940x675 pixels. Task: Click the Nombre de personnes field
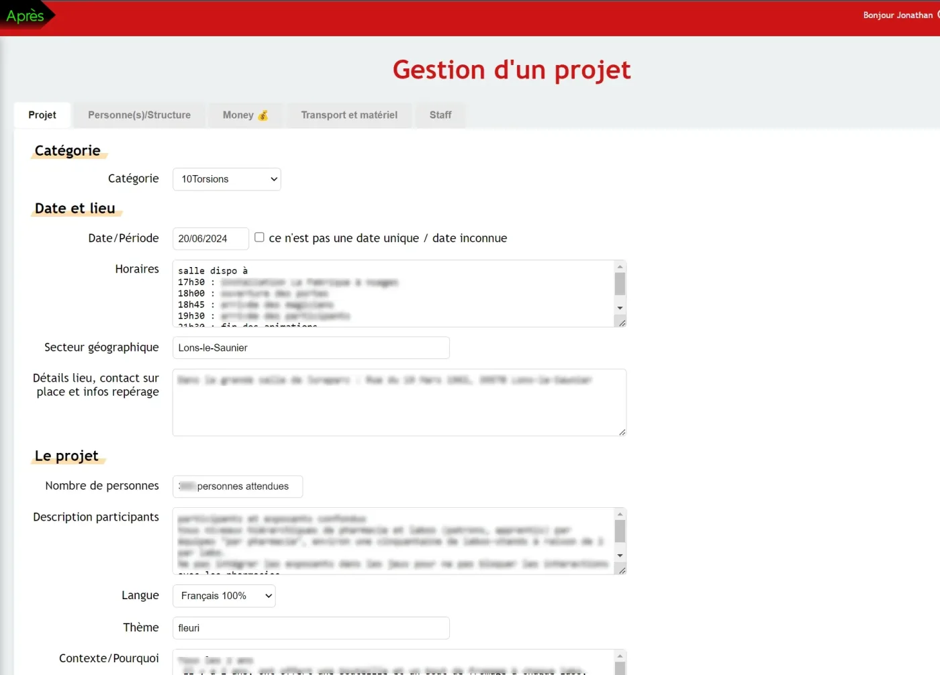click(x=238, y=486)
